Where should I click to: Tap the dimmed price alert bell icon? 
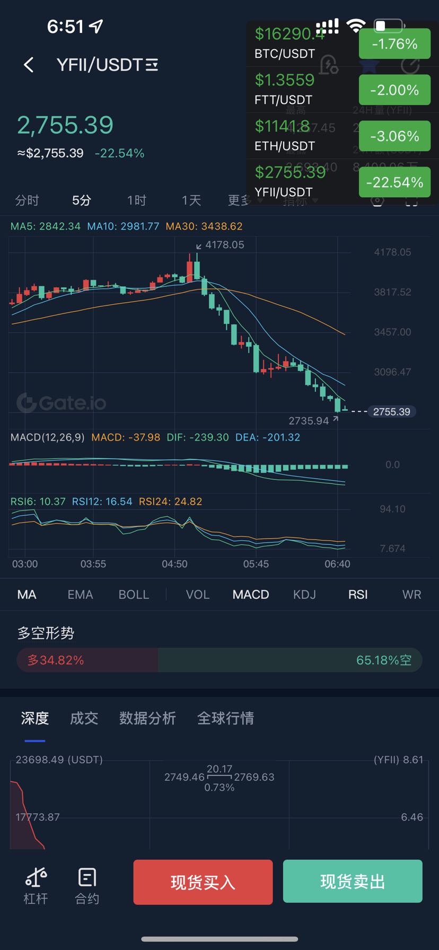(329, 65)
